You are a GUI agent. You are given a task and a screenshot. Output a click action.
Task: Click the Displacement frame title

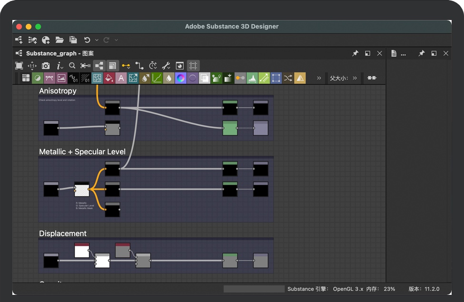pyautogui.click(x=63, y=233)
